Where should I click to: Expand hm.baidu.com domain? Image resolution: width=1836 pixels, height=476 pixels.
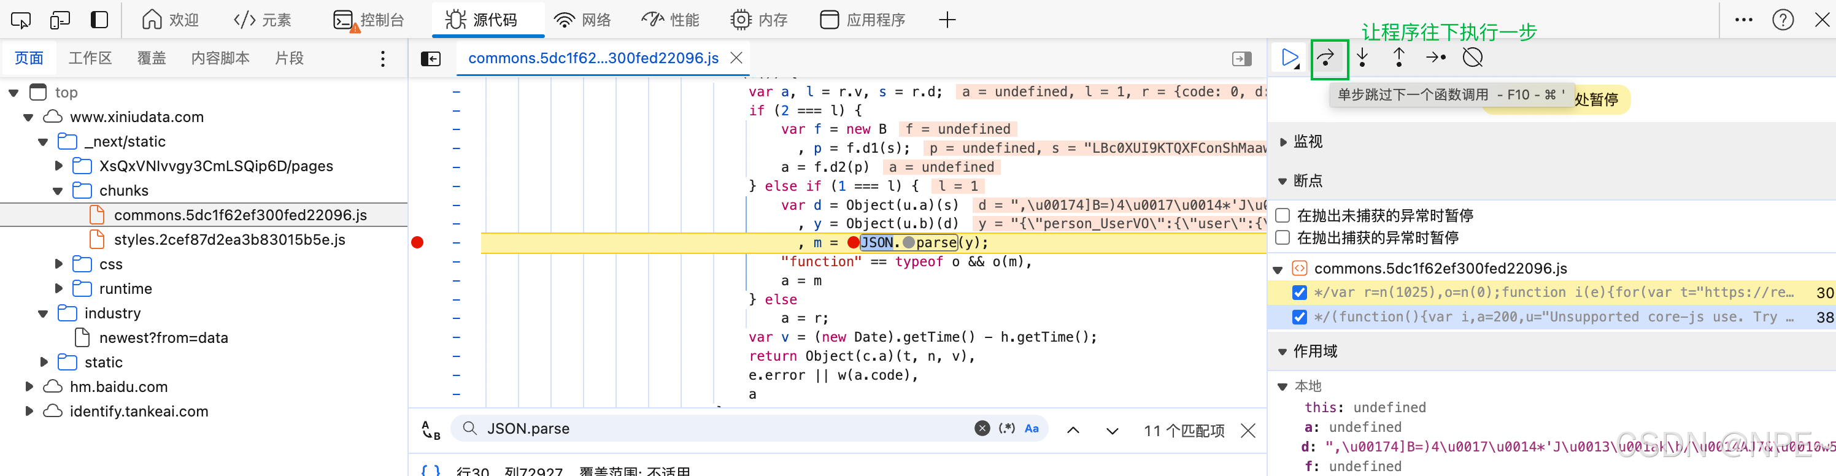tap(29, 387)
